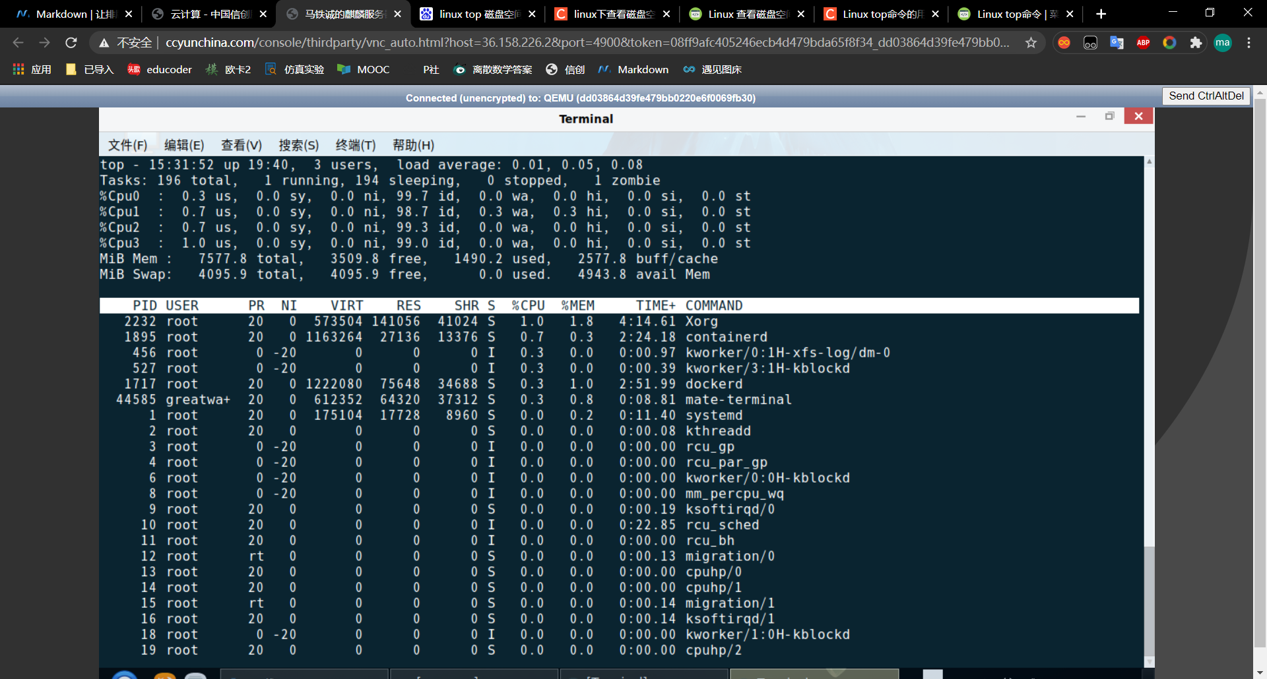
Task: Open the Markdown bookmark in bookmarks bar
Action: tap(633, 69)
